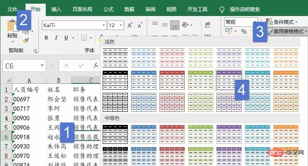This screenshot has height=166, width=308.
Task: Open the C6 name box dropdown
Action: coord(42,65)
